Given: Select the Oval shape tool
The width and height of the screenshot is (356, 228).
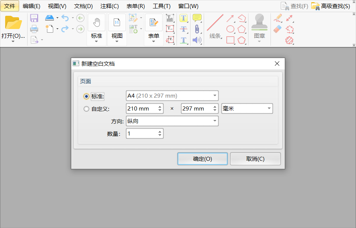Looking at the screenshot, I should [230, 29].
